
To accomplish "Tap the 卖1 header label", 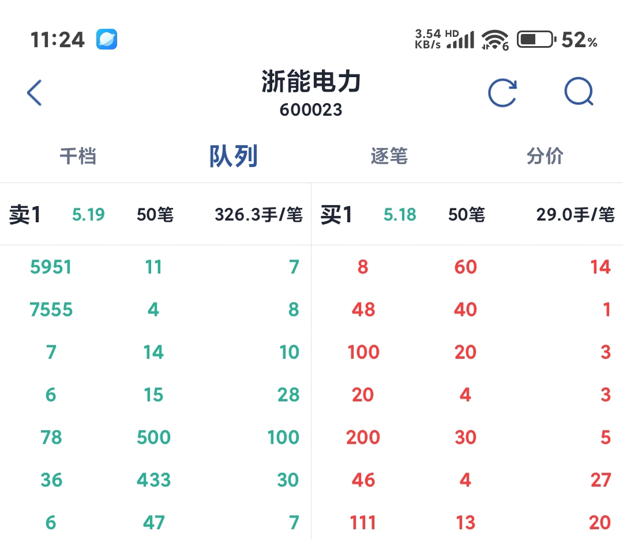I will [x=25, y=215].
